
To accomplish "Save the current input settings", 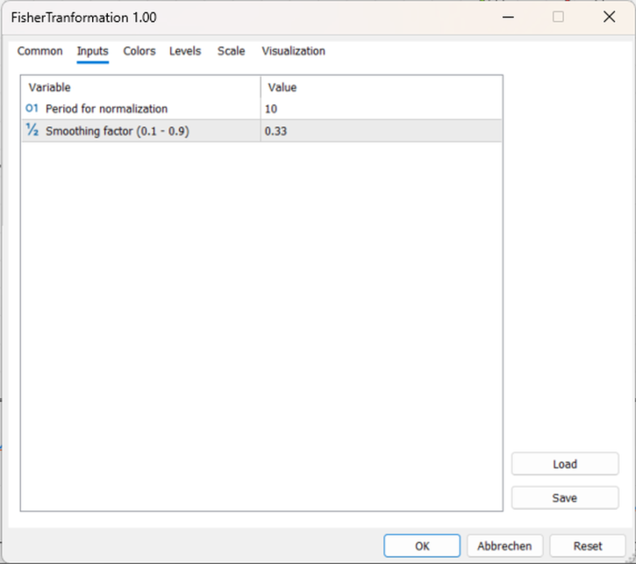I will (565, 497).
